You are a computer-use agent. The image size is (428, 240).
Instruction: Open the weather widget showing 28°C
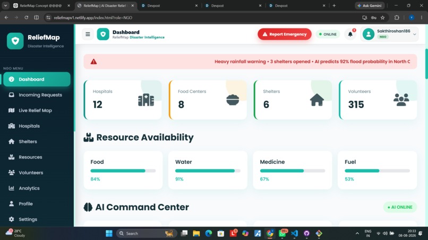coord(15,233)
